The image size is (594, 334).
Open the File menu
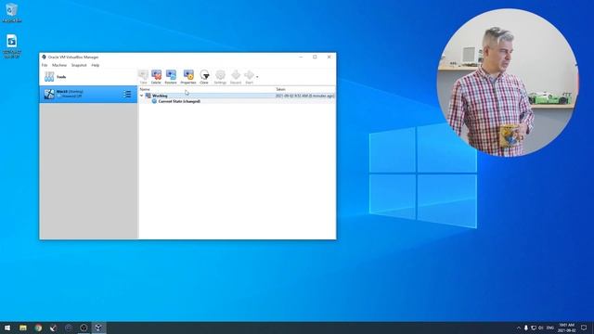pyautogui.click(x=45, y=65)
